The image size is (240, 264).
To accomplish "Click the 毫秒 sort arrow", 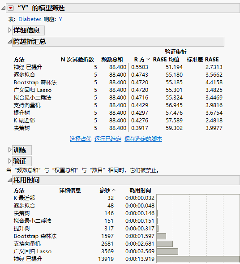I will 114,190.
